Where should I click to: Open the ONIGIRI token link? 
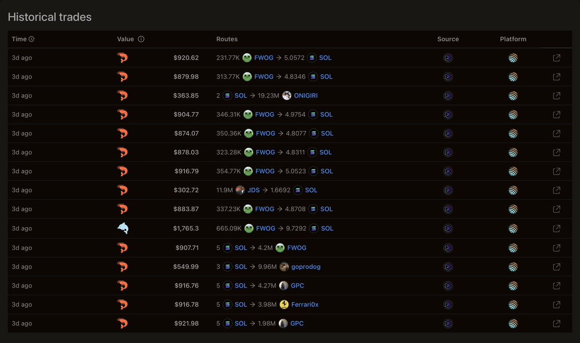click(x=306, y=96)
